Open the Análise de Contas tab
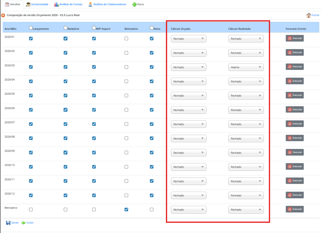This screenshot has height=233, width=321. pos(71,4)
